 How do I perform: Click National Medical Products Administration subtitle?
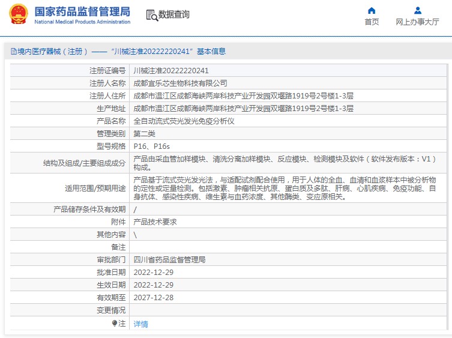(x=82, y=22)
